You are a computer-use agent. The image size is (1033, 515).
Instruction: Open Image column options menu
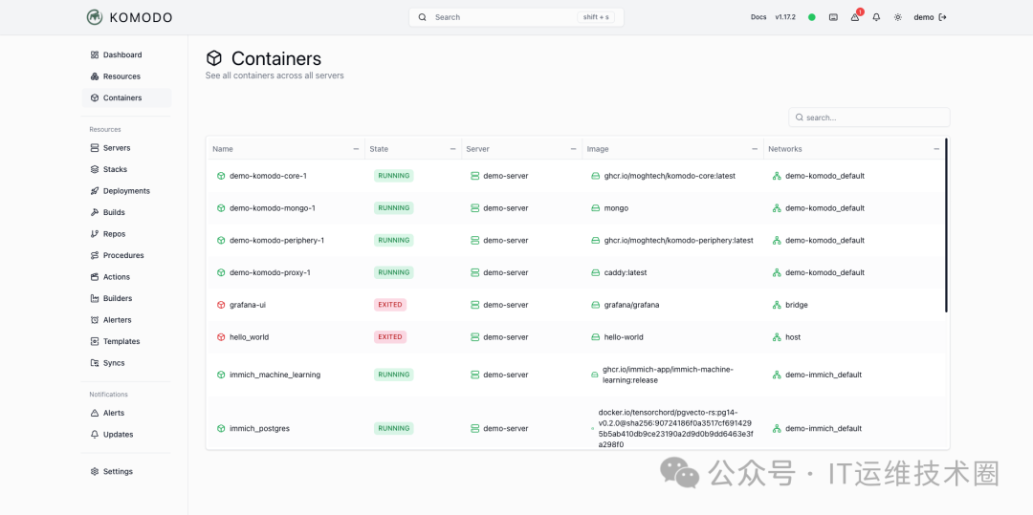click(x=755, y=149)
